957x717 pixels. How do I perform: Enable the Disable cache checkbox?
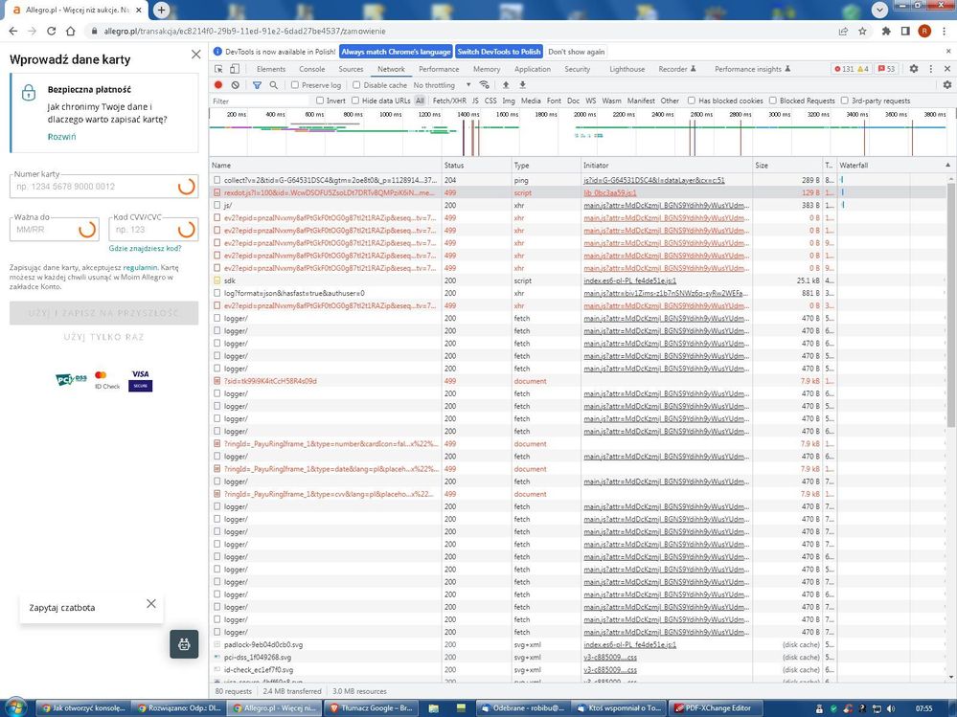356,85
